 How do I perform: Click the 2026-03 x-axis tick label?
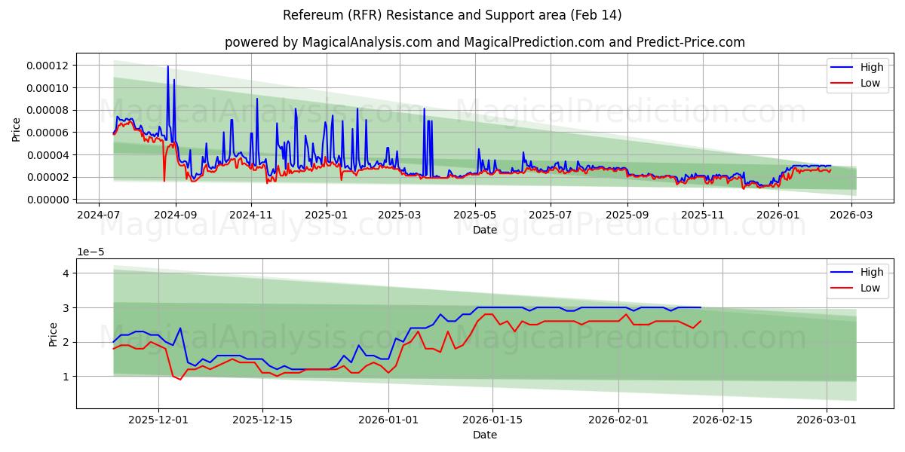tap(851, 215)
